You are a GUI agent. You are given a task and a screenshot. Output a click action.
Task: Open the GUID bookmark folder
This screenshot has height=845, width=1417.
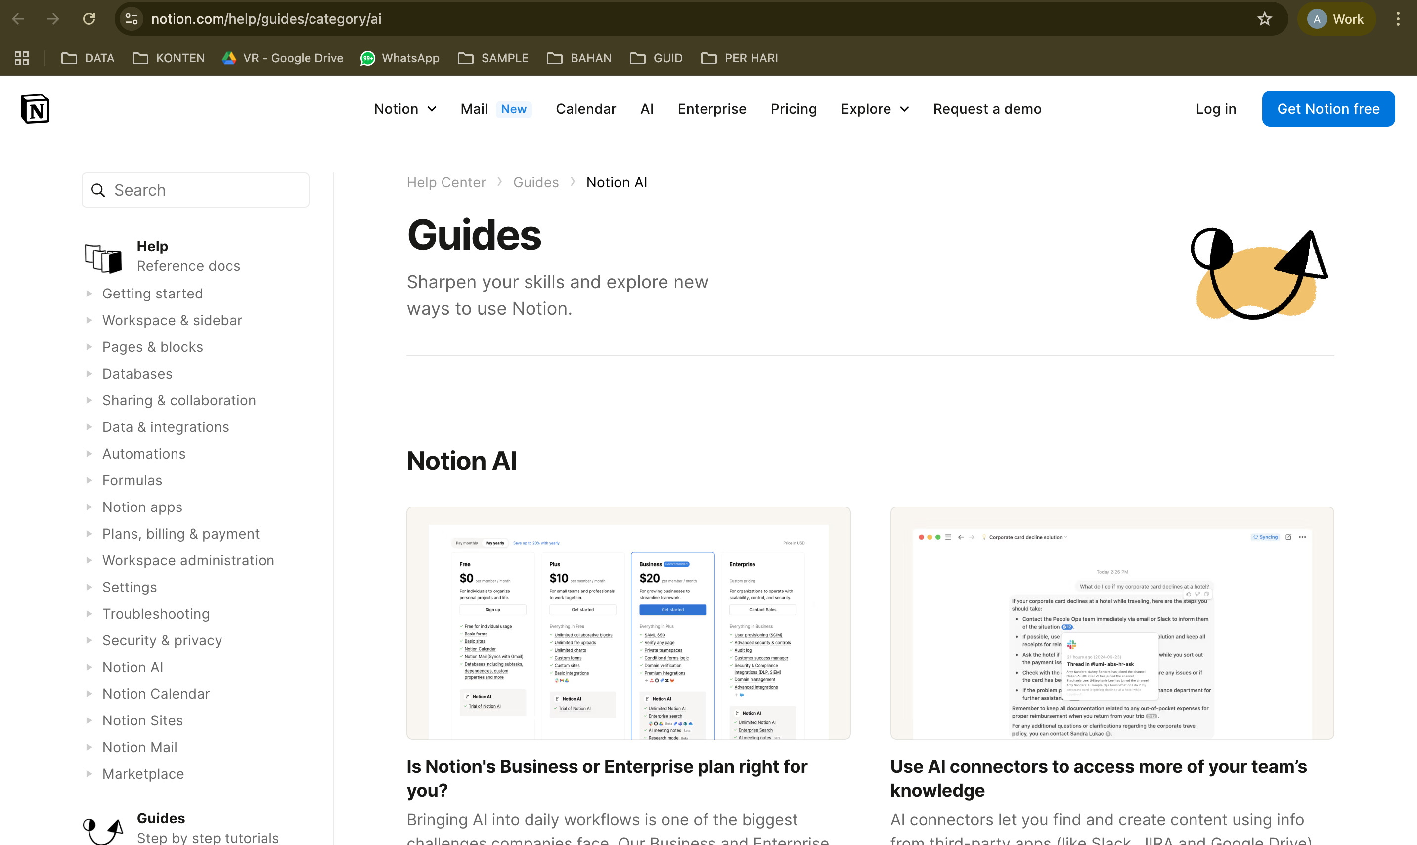coord(656,58)
